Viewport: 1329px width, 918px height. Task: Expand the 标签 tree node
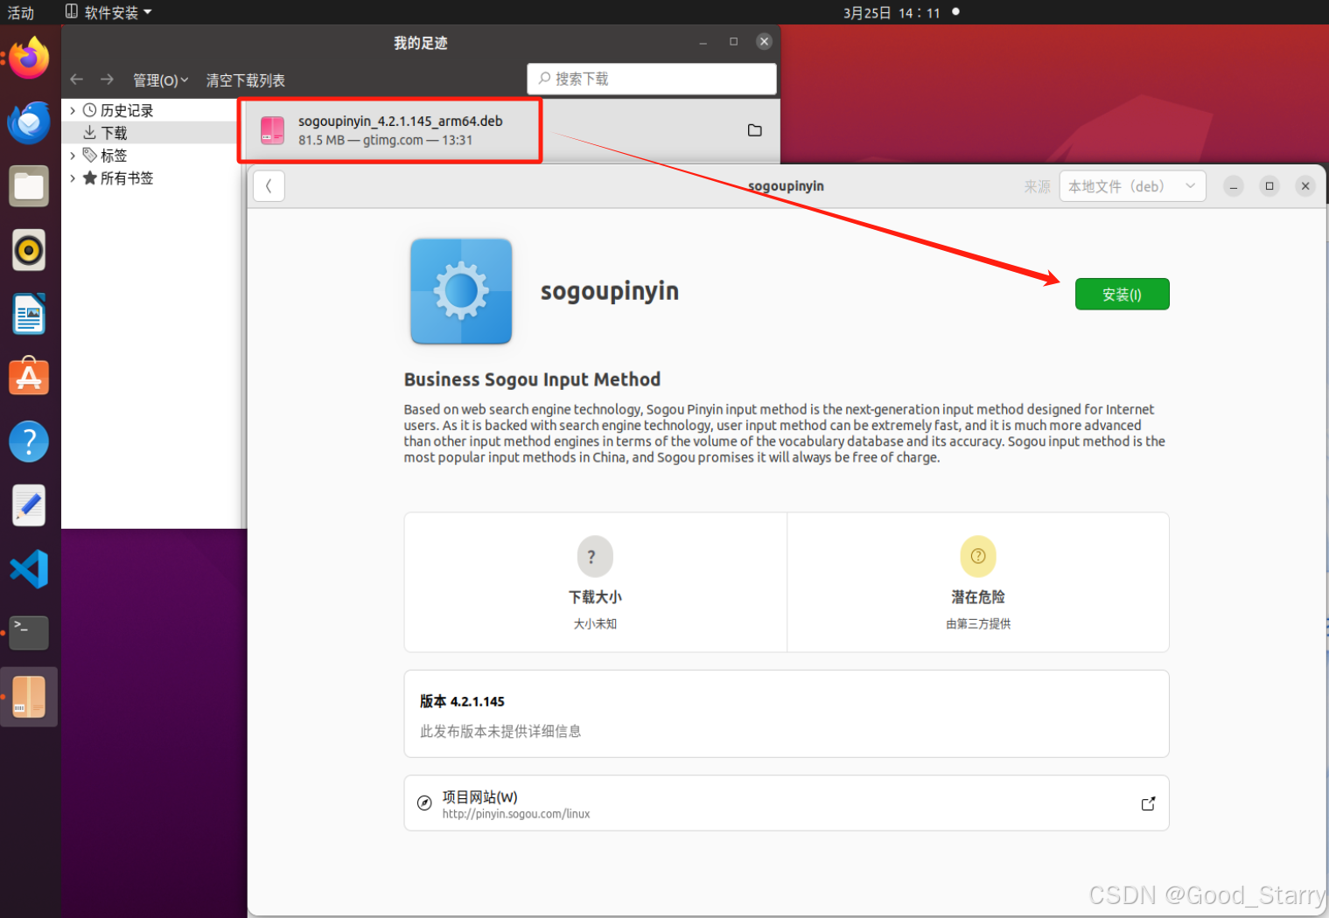pos(73,156)
